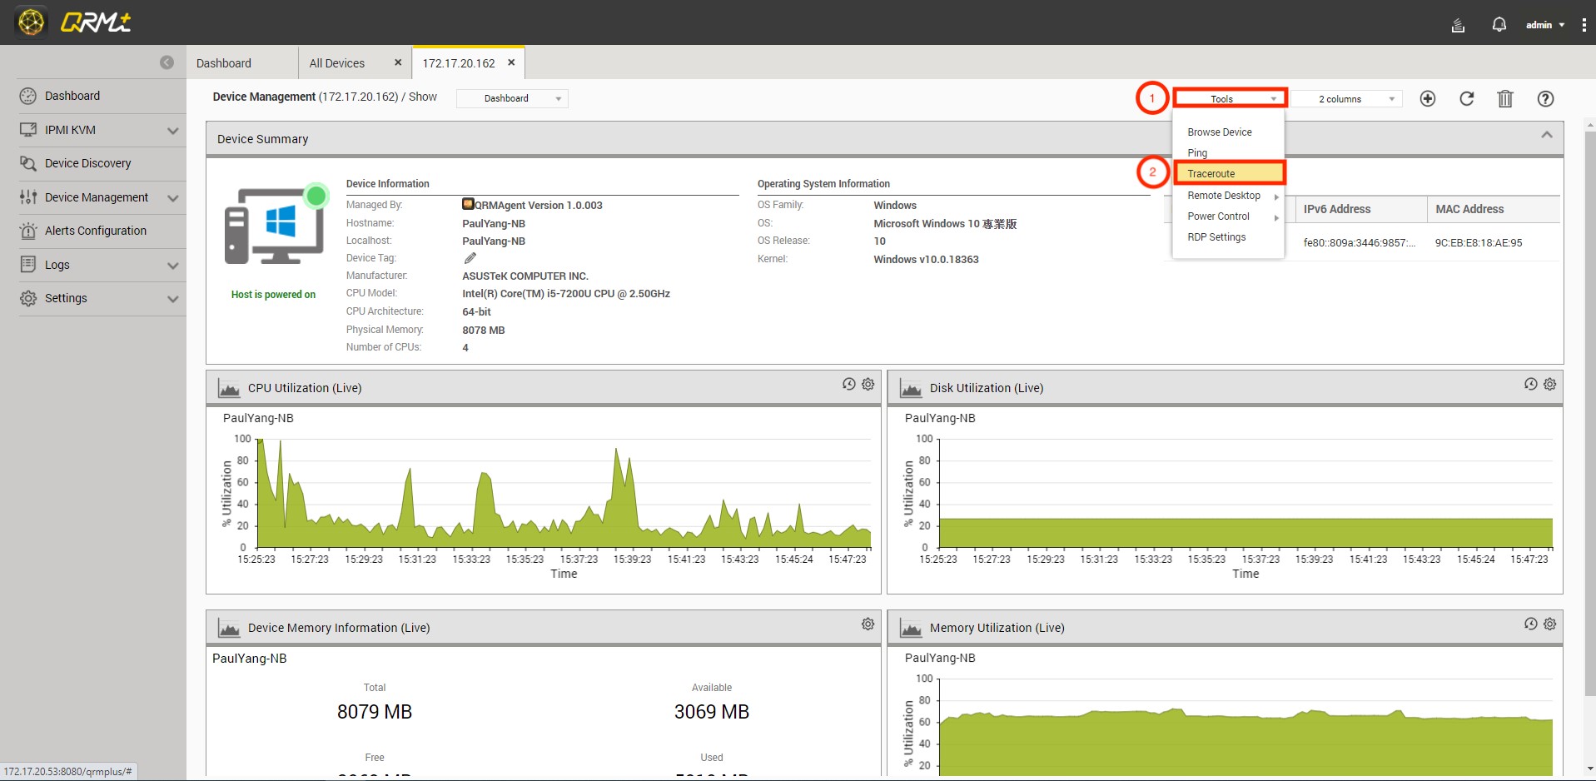This screenshot has height=781, width=1596.
Task: Open help question mark icon
Action: pos(1544,99)
